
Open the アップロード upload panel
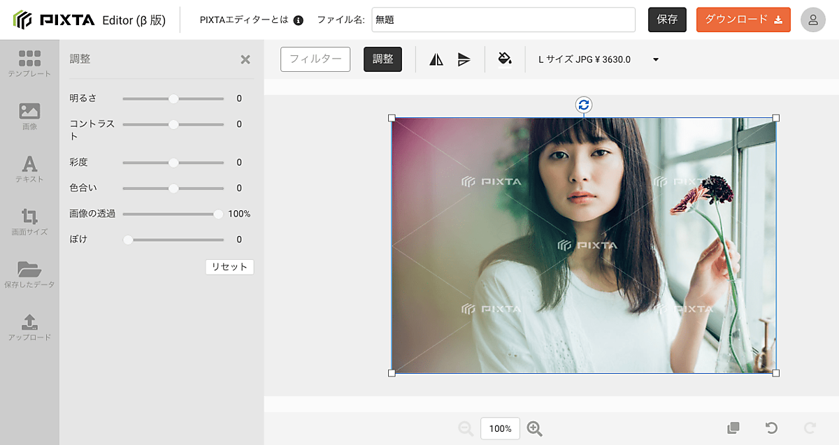29,327
